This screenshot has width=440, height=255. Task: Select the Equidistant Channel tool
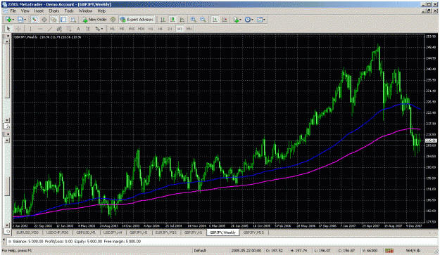coord(59,29)
